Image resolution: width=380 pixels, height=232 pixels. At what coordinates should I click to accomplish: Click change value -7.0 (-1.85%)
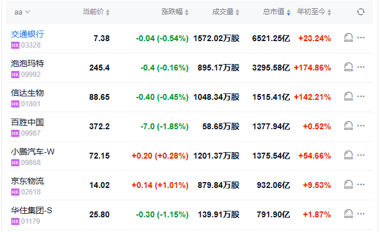164,126
